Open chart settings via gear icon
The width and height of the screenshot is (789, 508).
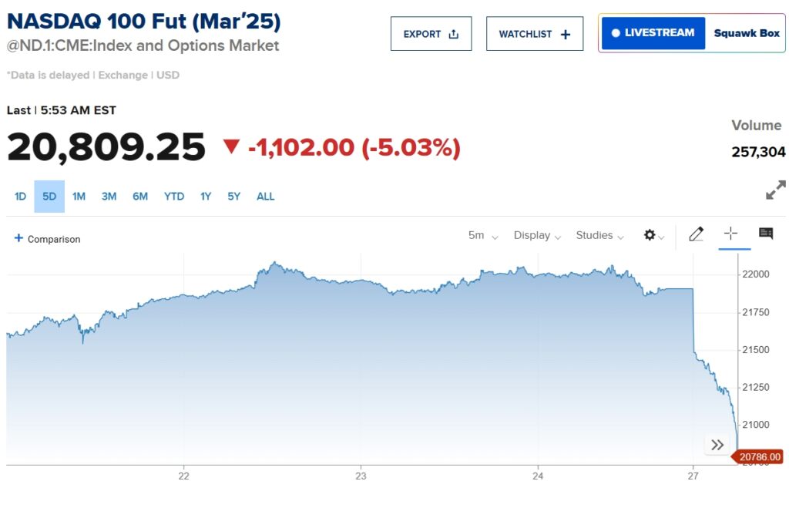[650, 234]
